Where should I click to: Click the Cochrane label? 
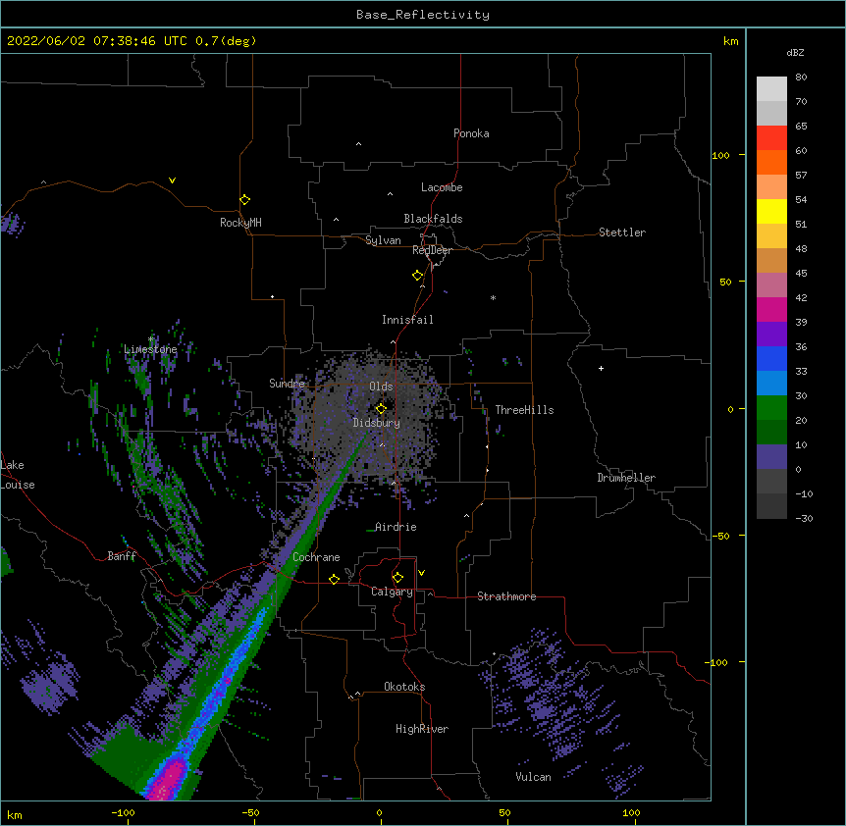point(316,557)
